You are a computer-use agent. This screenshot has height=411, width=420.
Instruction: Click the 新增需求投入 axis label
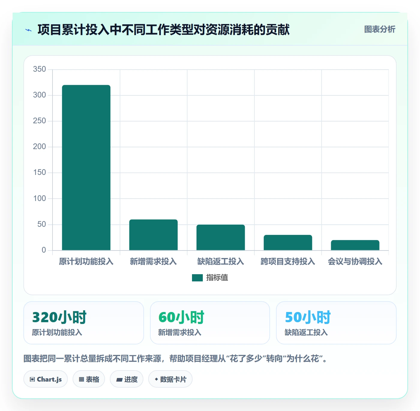(x=153, y=262)
